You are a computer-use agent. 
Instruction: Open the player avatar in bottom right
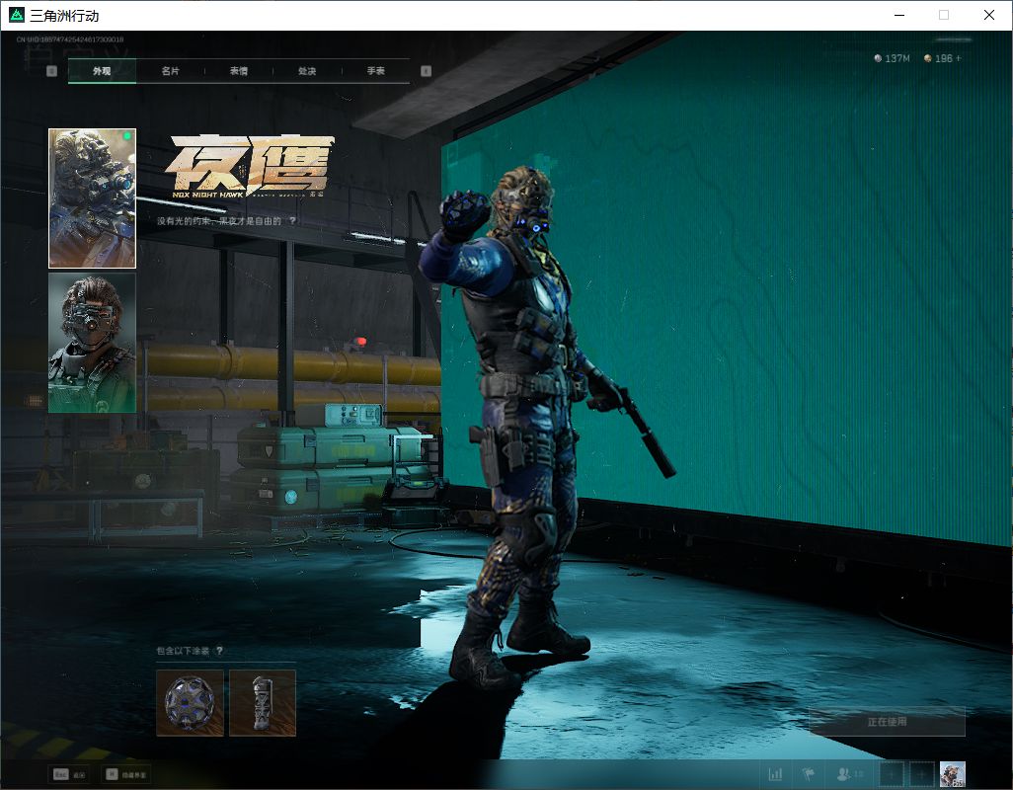click(952, 774)
